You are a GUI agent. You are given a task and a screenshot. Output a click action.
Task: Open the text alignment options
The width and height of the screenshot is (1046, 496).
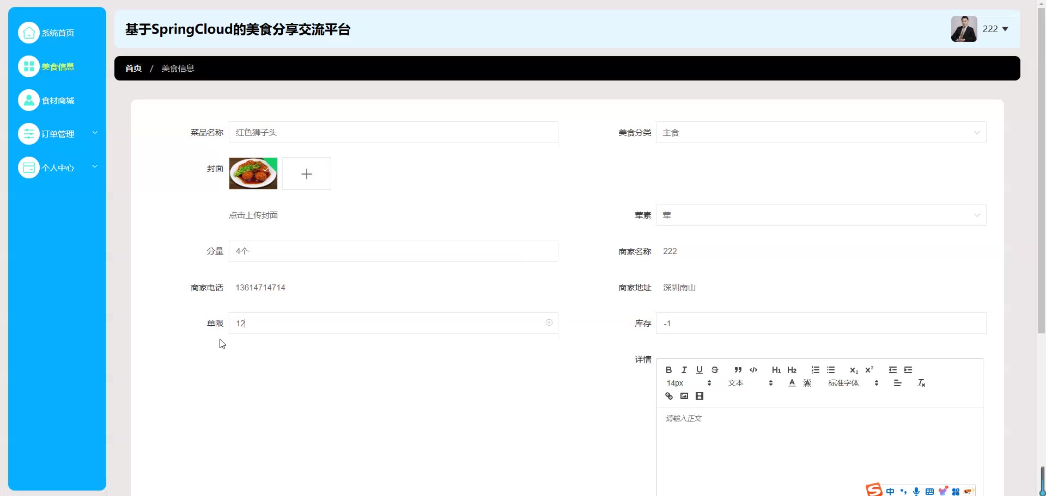(x=897, y=383)
